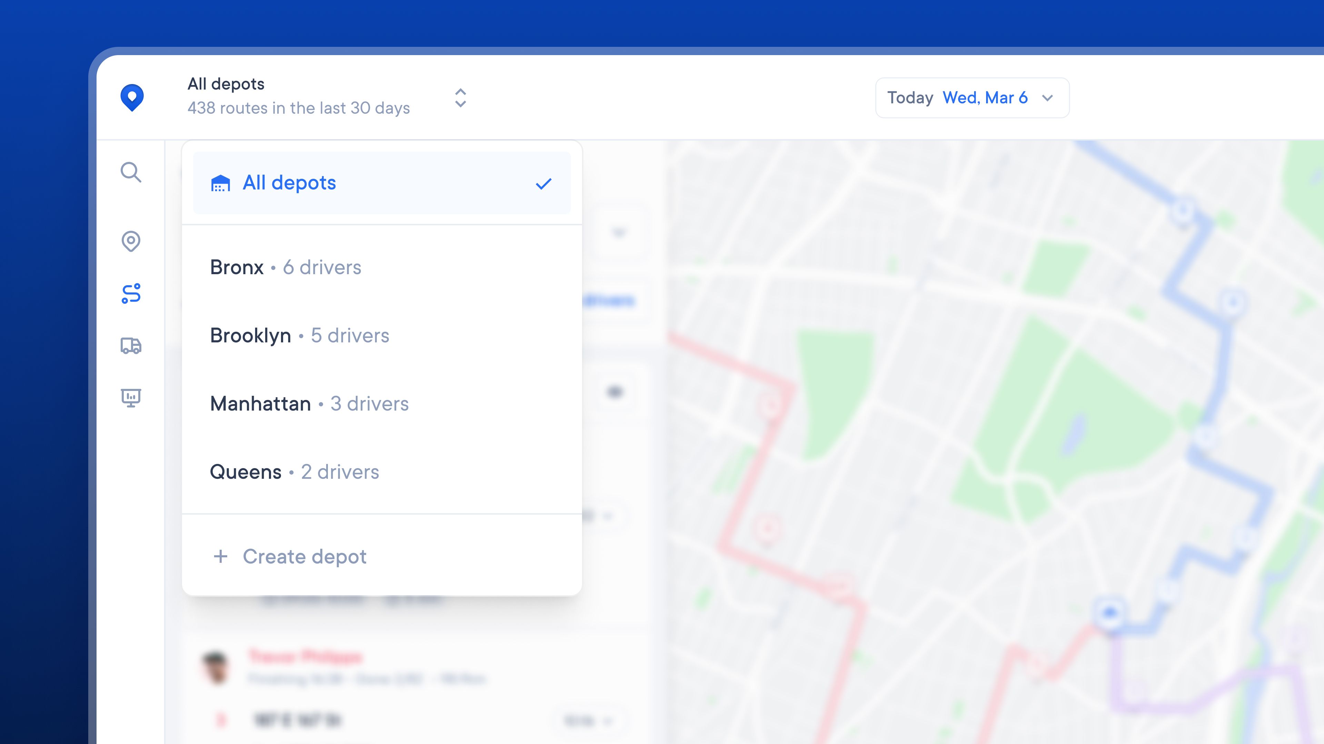This screenshot has width=1324, height=744.
Task: Select the Bronx depot with 6 drivers
Action: 286,268
